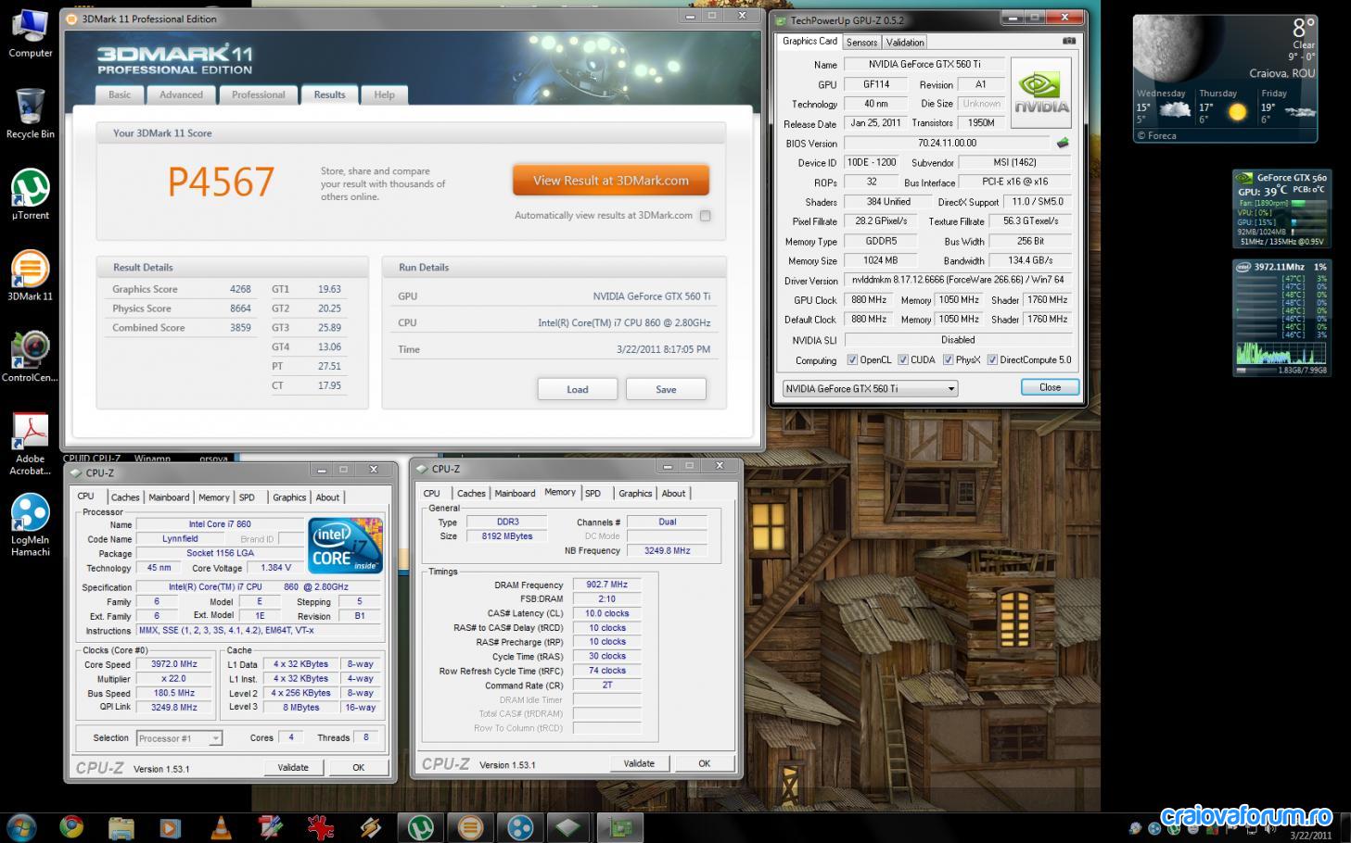Click the Intel Core i7 logo in CPU-Z
The width and height of the screenshot is (1351, 843).
pos(344,545)
